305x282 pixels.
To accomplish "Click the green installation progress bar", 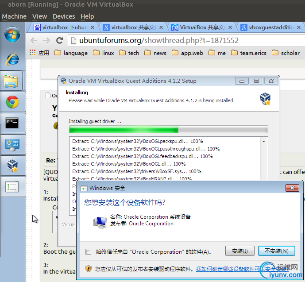I will 169,129.
